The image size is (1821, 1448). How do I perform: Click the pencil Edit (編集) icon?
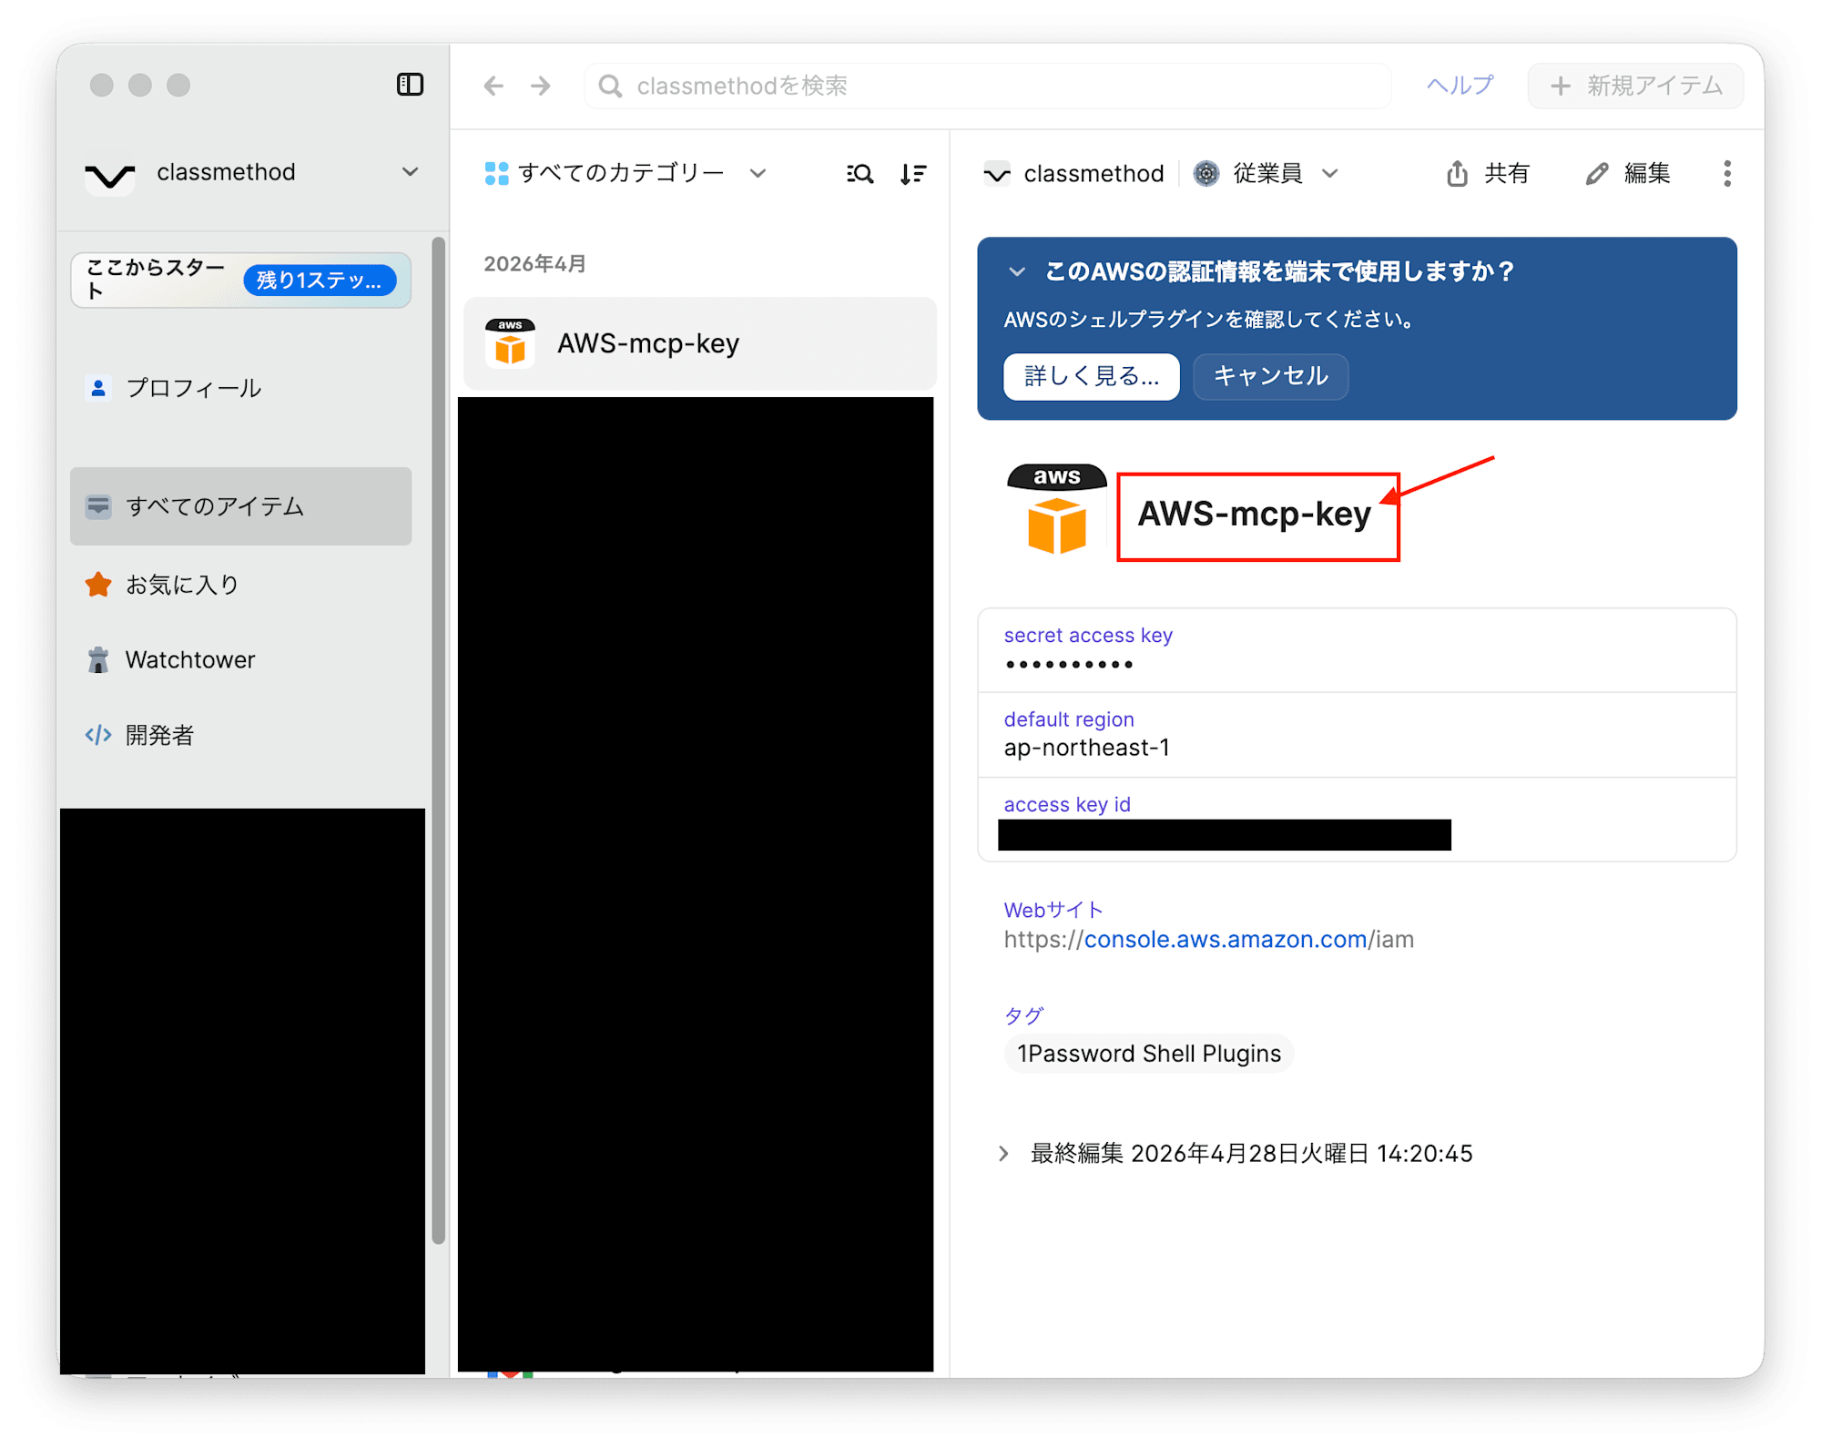1597,173
